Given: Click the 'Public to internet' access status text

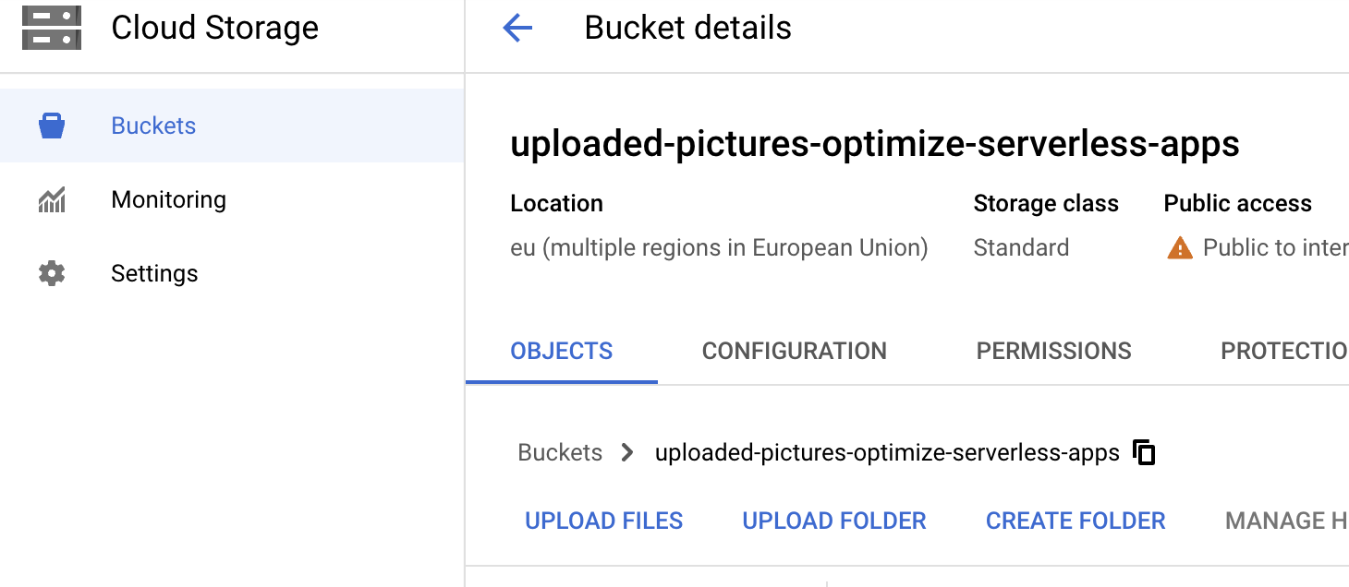Looking at the screenshot, I should click(x=1275, y=248).
